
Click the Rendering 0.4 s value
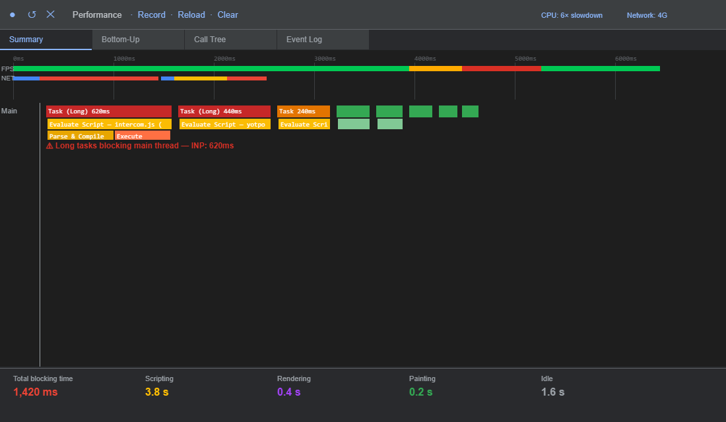click(x=289, y=392)
